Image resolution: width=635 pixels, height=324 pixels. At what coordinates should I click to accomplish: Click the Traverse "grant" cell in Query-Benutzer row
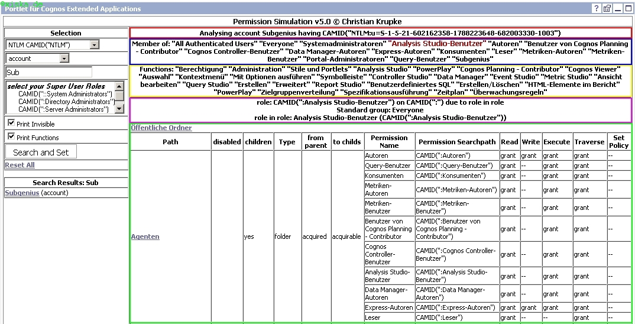[x=589, y=166]
